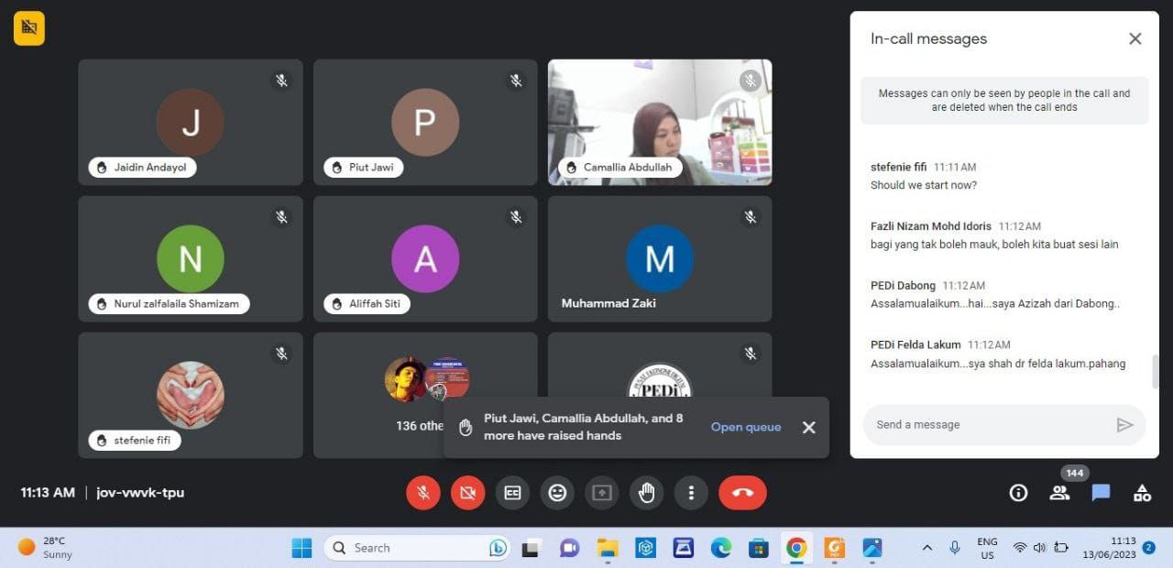
Task: Dismiss the raised hands notification
Action: pyautogui.click(x=808, y=428)
